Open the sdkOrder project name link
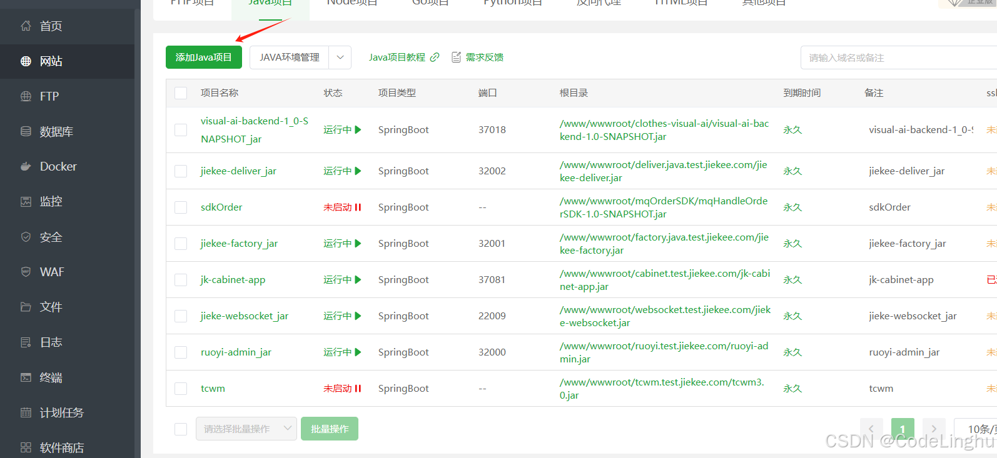Viewport: 997px width, 458px height. pos(221,207)
